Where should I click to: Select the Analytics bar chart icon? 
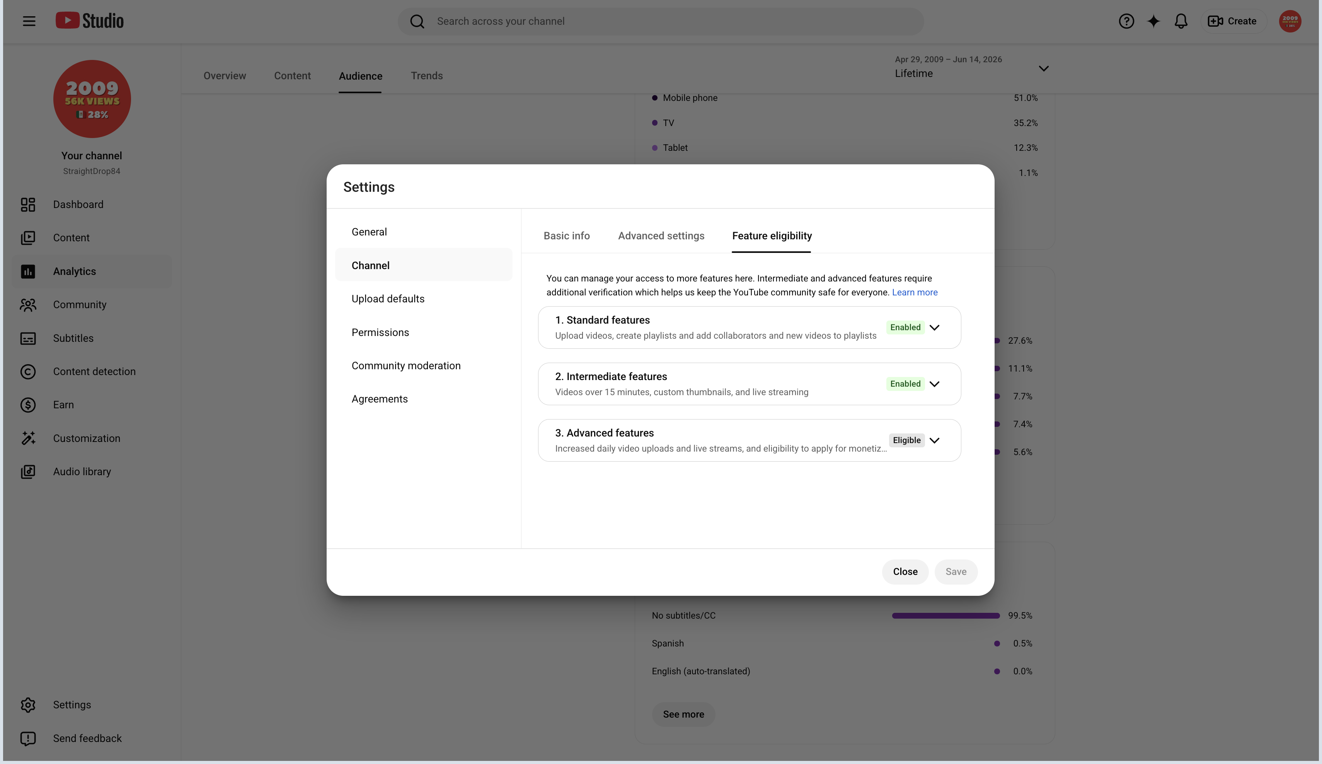[x=28, y=271]
